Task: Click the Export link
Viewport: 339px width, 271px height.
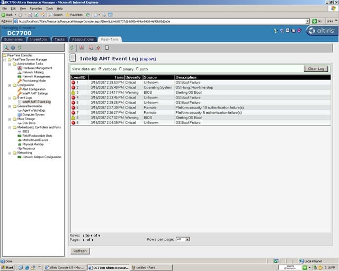Action: pos(148,59)
